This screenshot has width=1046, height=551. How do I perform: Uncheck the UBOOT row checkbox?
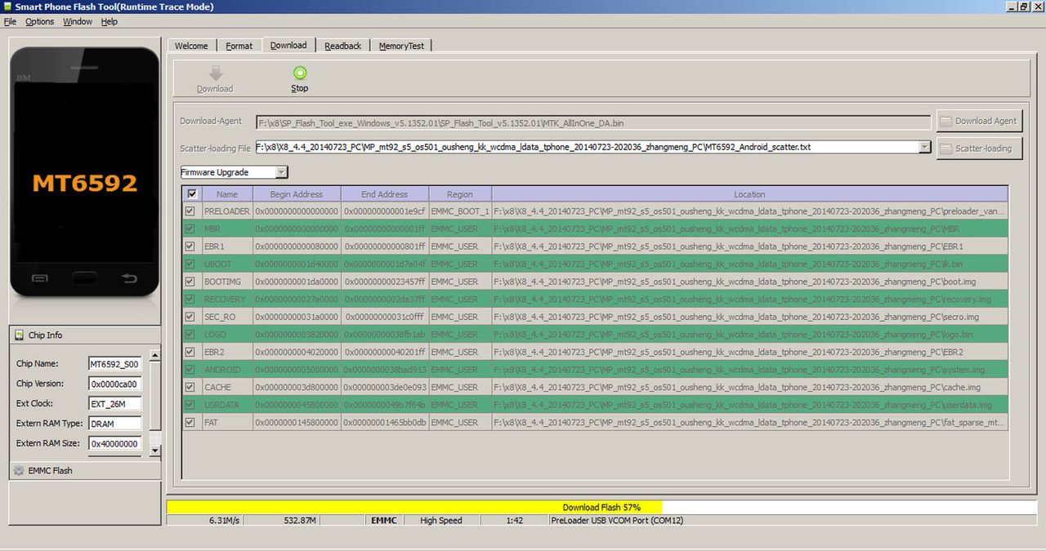tap(190, 264)
